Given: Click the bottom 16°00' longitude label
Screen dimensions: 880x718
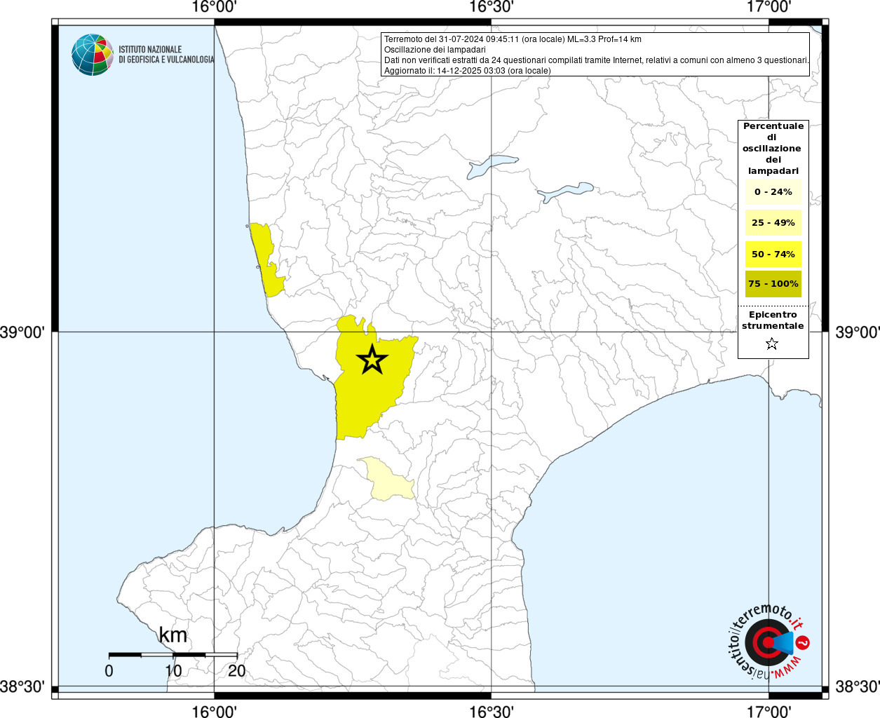Looking at the screenshot, I should [x=214, y=711].
